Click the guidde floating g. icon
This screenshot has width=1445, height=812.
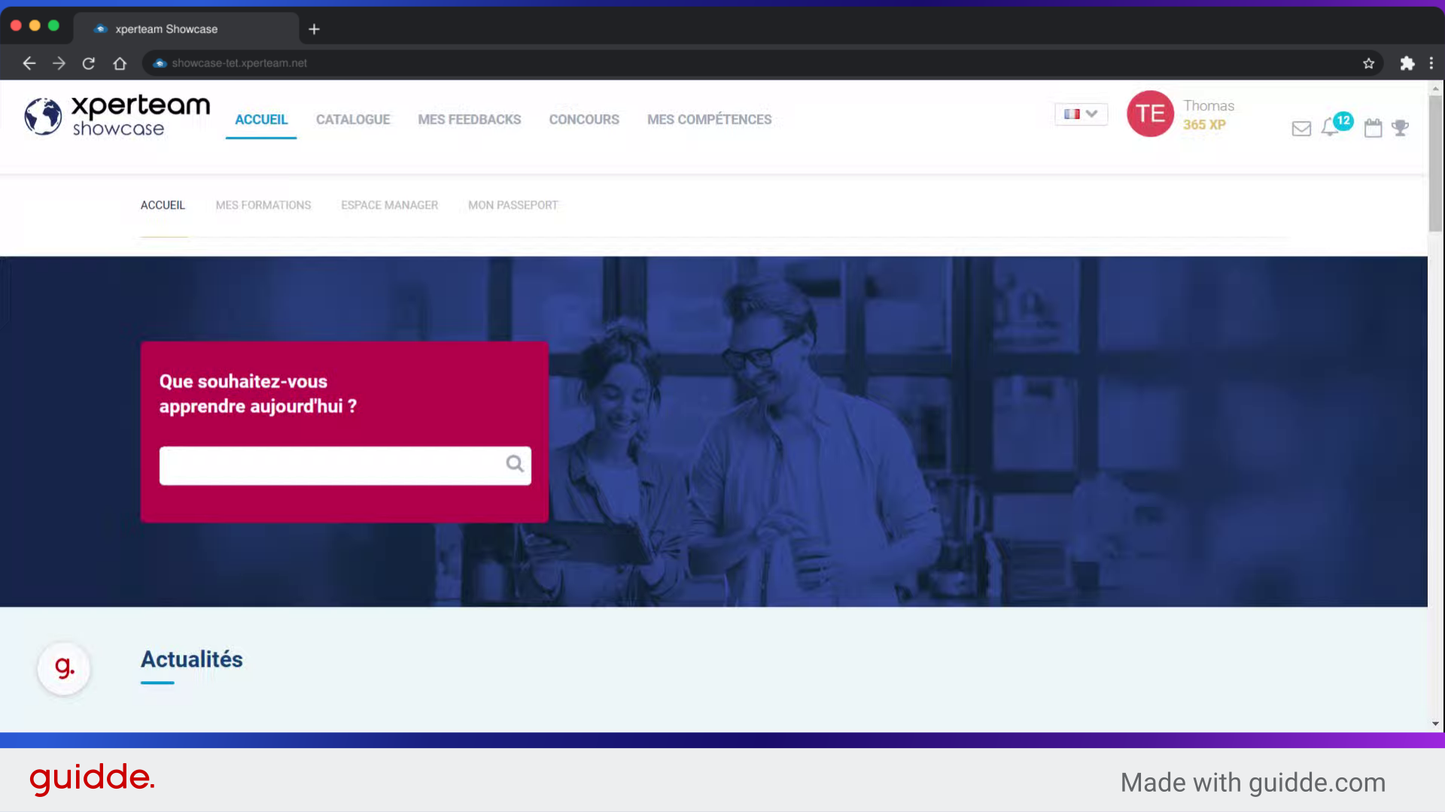point(64,668)
